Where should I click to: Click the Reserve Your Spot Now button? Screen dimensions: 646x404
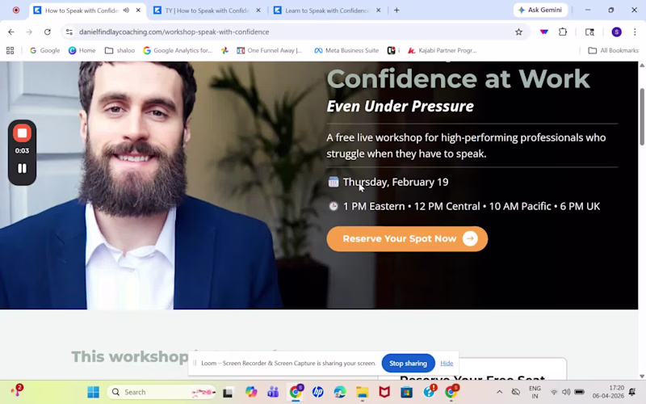407,238
